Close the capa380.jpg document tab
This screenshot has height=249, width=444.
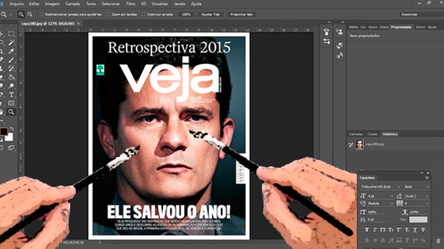coord(79,24)
